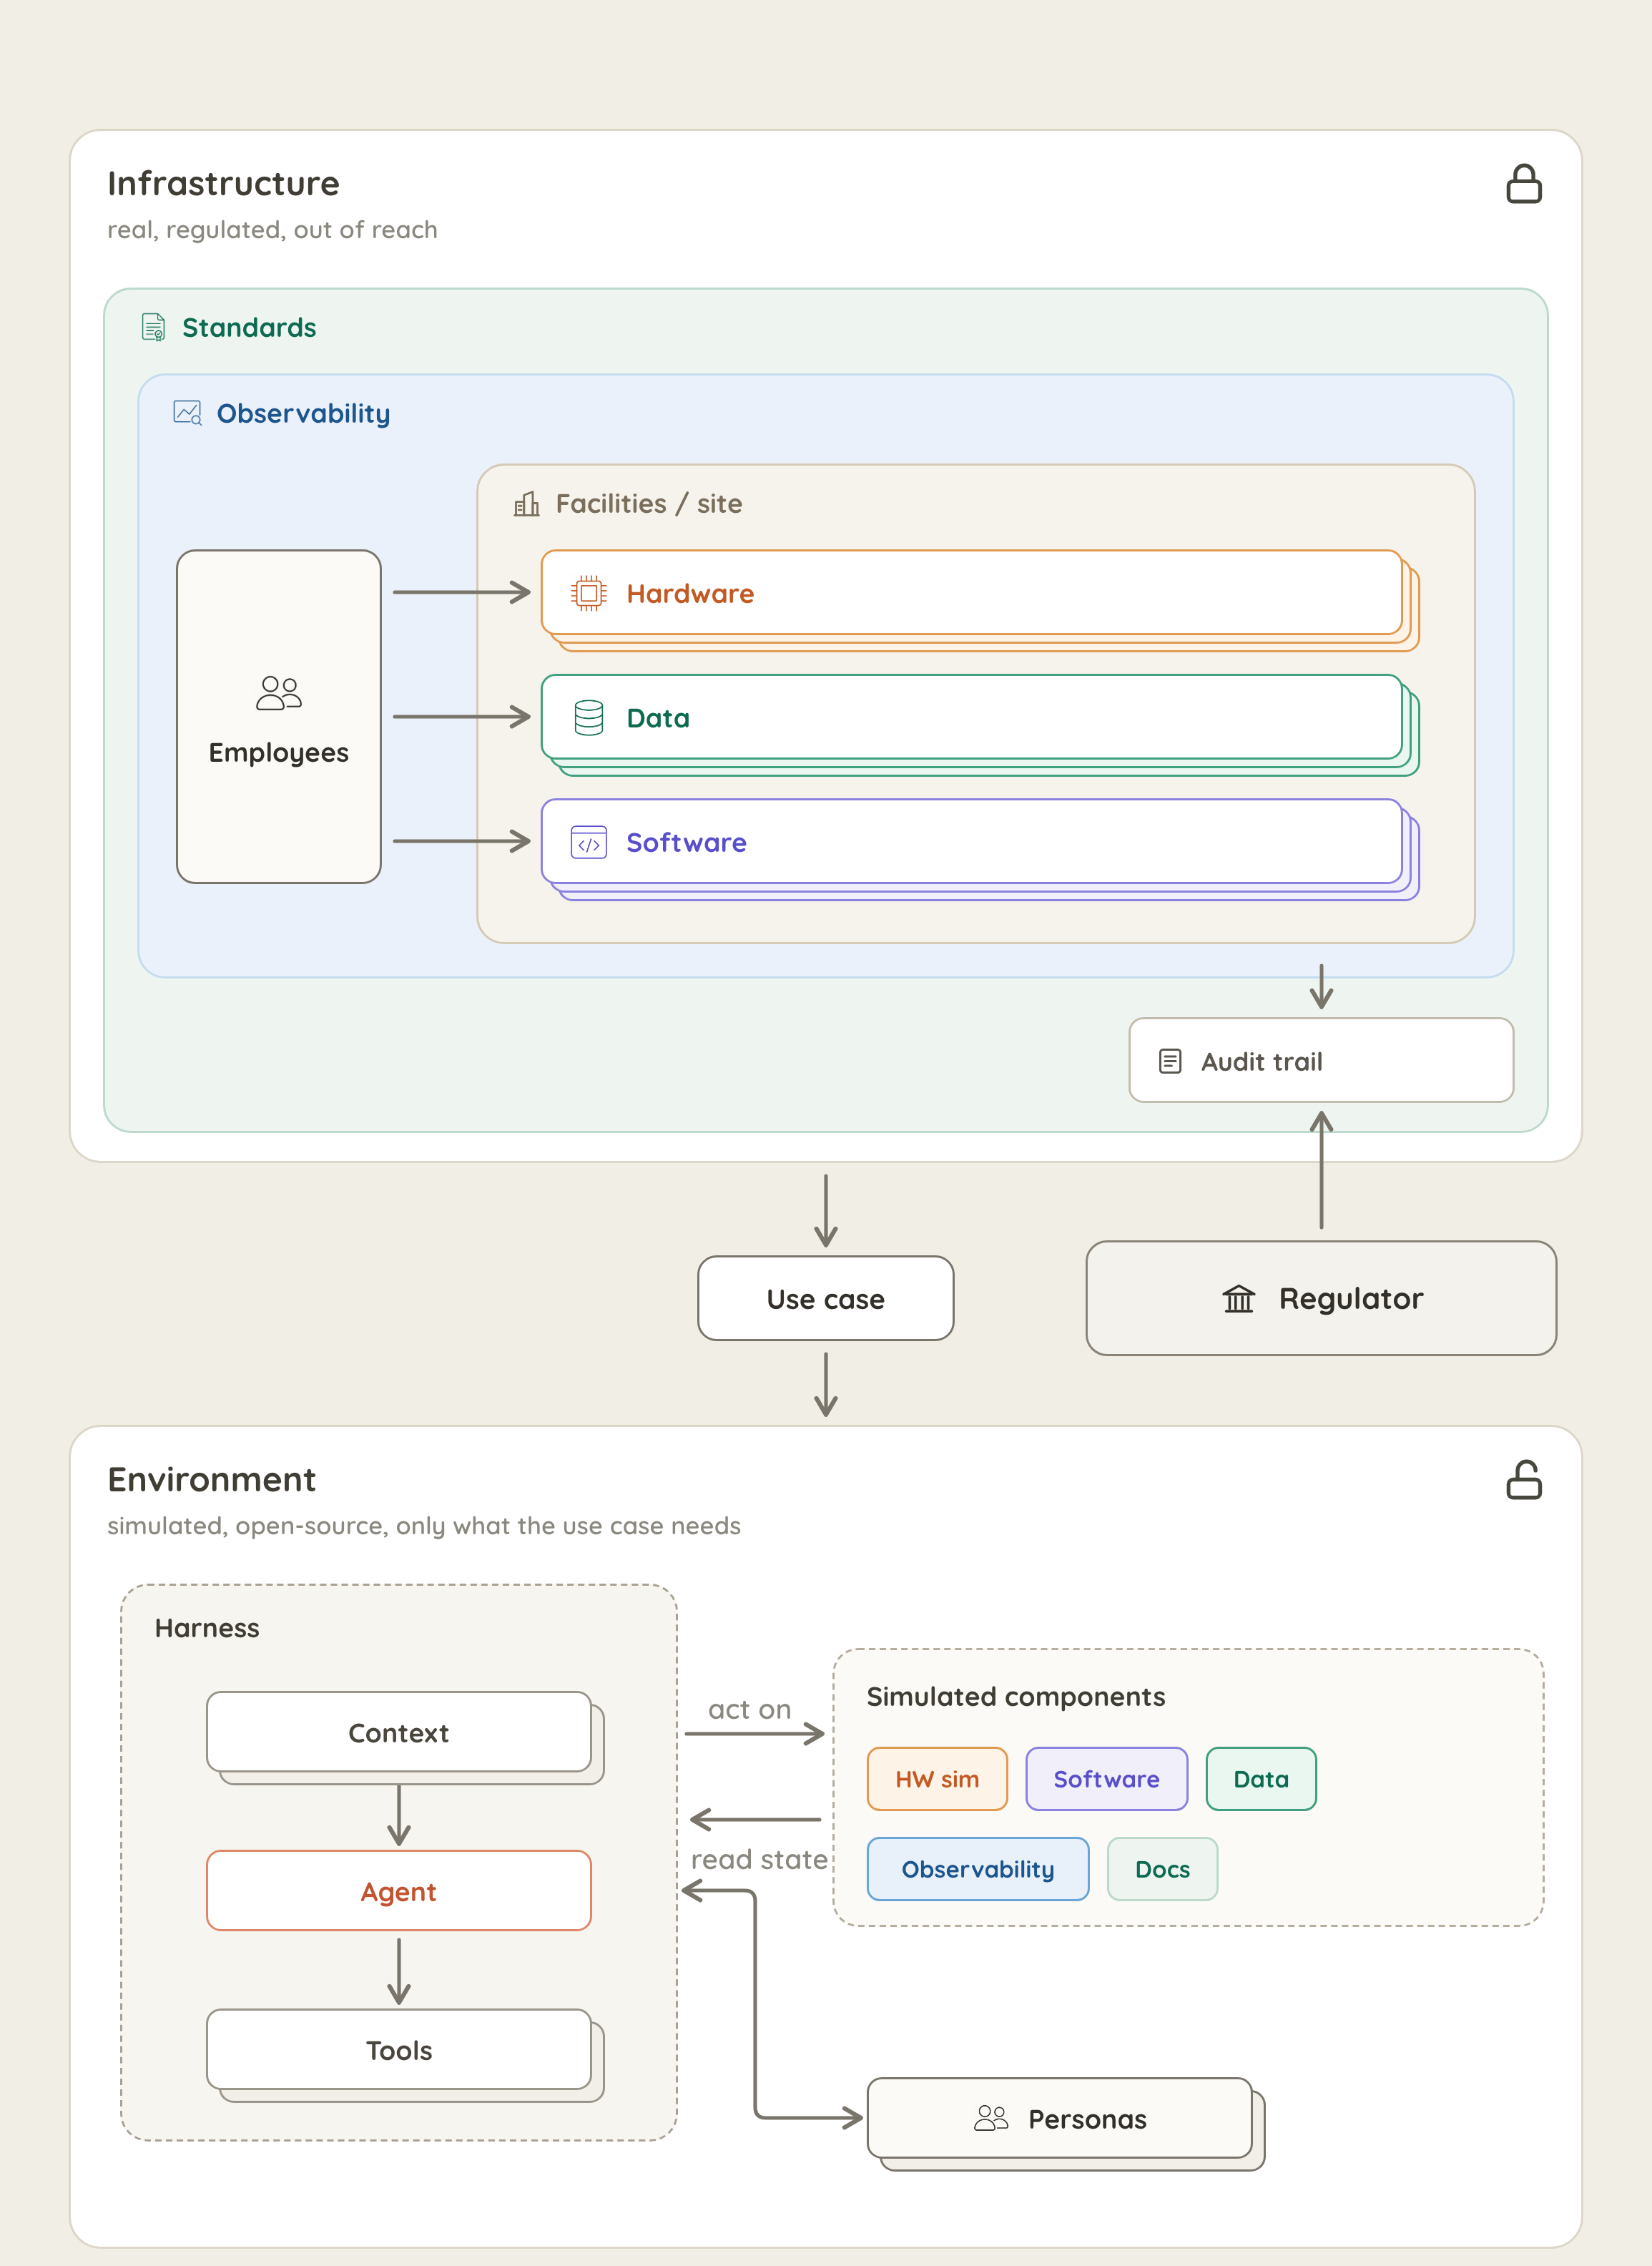Click the Personas people icon
1652x2266 pixels.
coord(990,2118)
